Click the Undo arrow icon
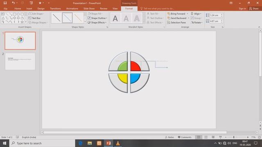The height and width of the screenshot is (147, 262). click(13, 3)
